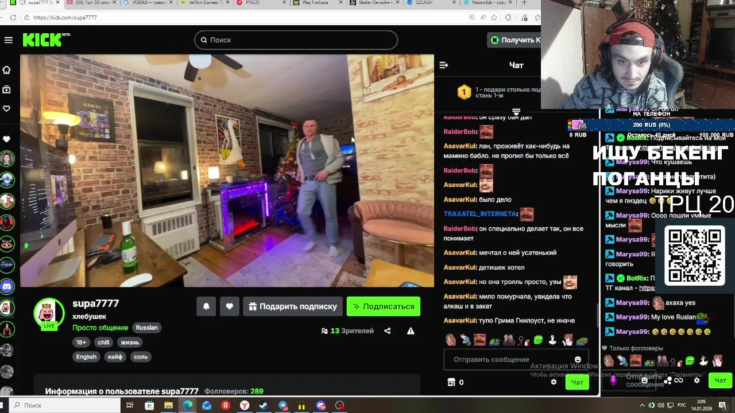Click the supa7777 channel avatar
The height and width of the screenshot is (413, 735).
pos(49,313)
